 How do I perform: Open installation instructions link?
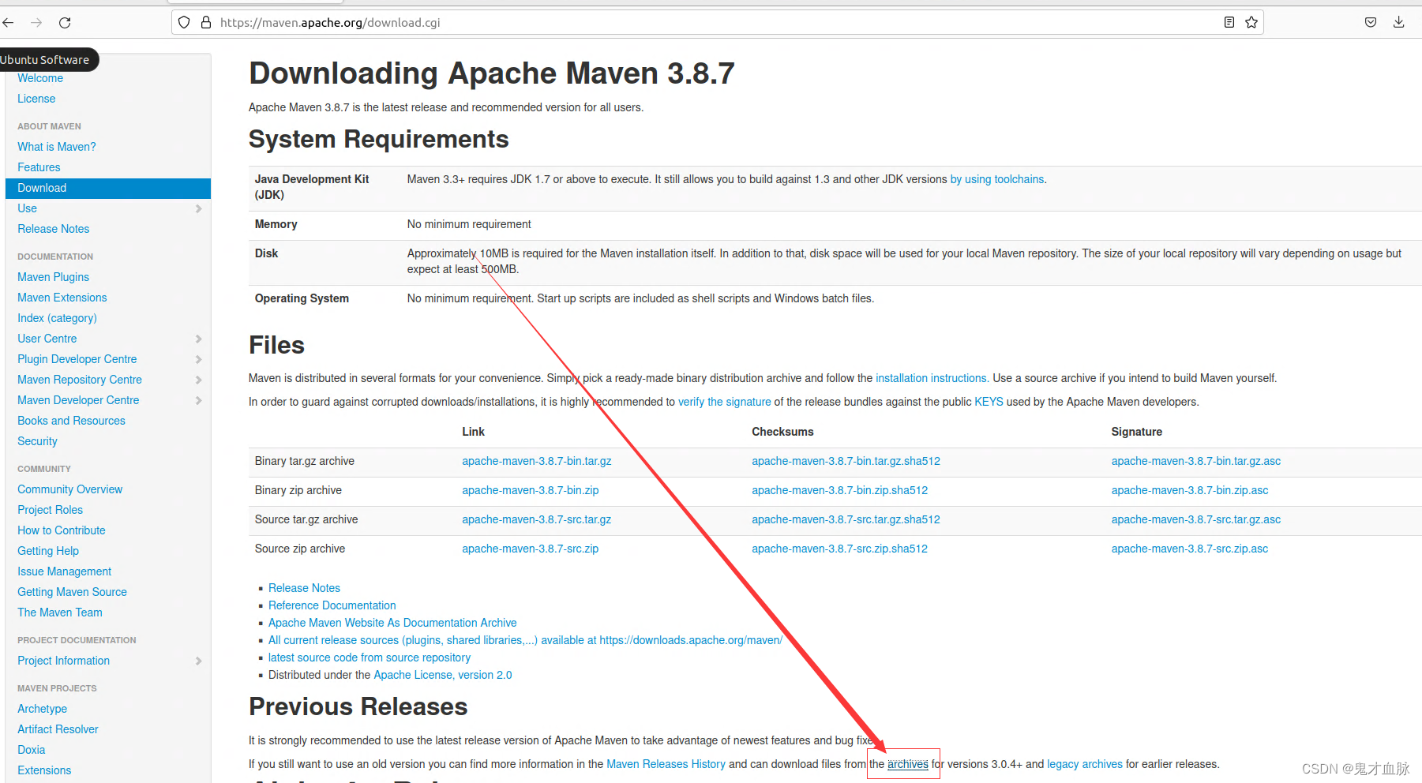tap(932, 378)
